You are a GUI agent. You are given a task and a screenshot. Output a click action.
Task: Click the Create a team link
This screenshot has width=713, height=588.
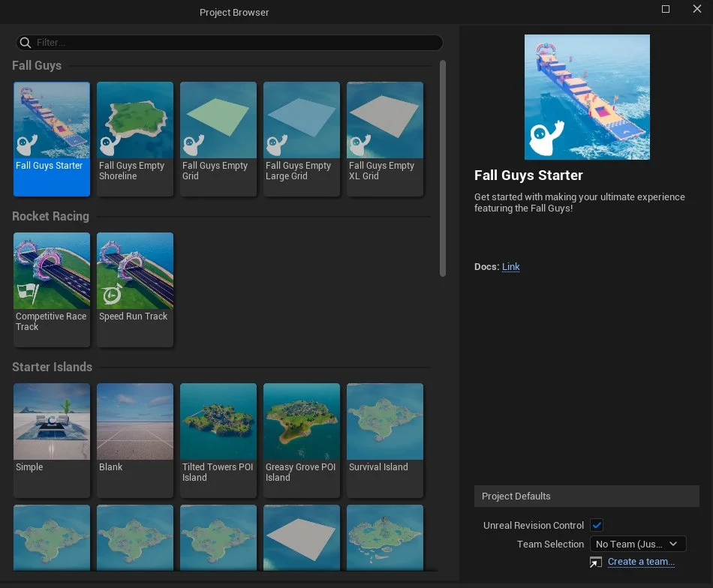(641, 562)
